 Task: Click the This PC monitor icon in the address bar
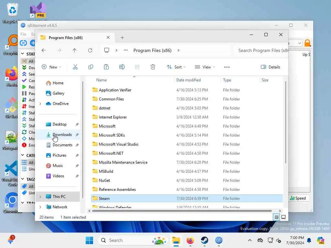[107, 50]
